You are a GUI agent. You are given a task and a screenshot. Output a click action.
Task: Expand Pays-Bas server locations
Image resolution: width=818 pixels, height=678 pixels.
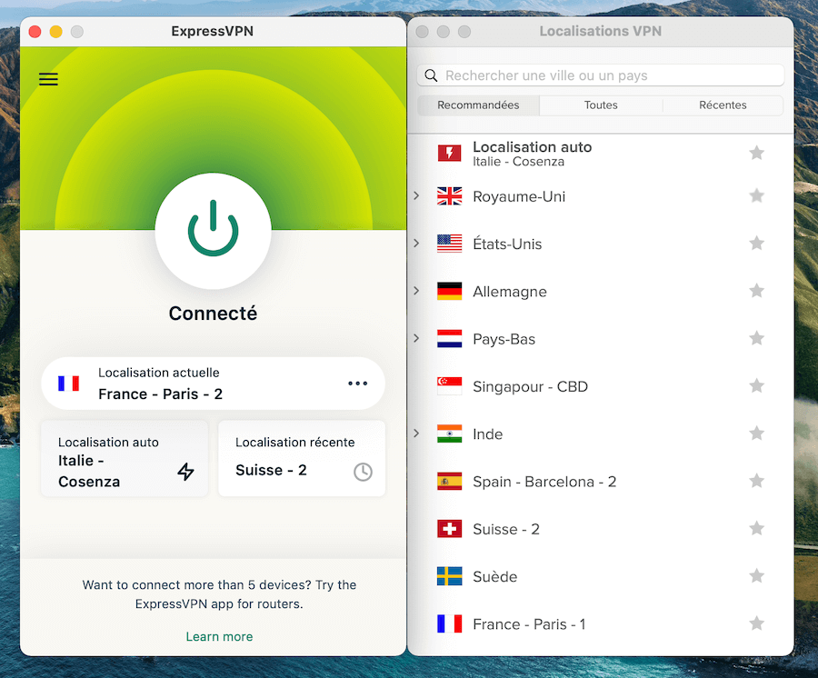(x=416, y=338)
